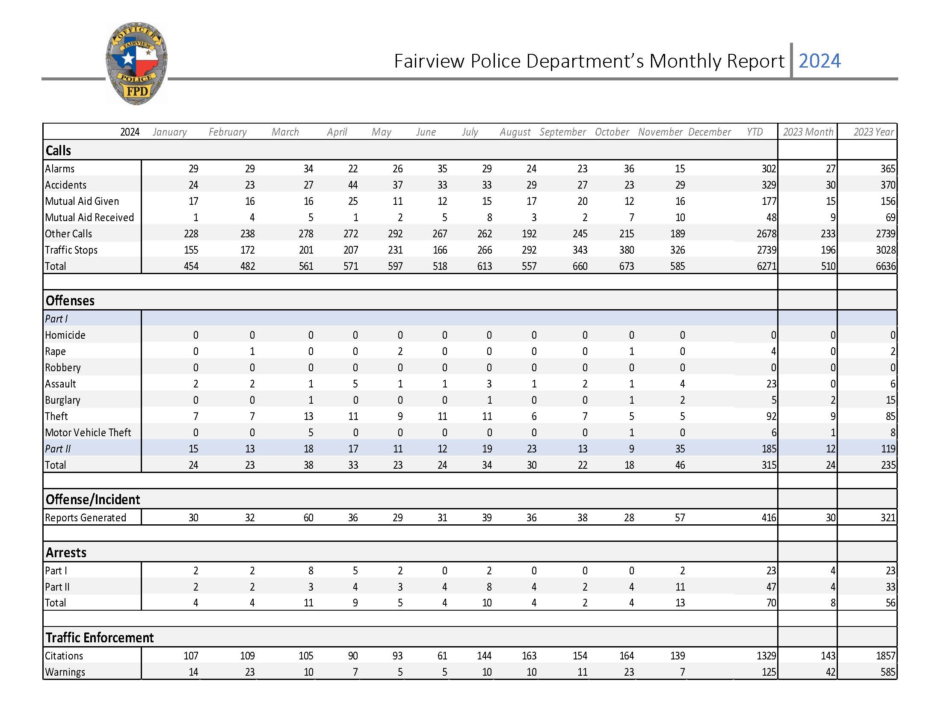Click Reports Generated March value 60
This screenshot has height=727, width=941.
(x=308, y=518)
